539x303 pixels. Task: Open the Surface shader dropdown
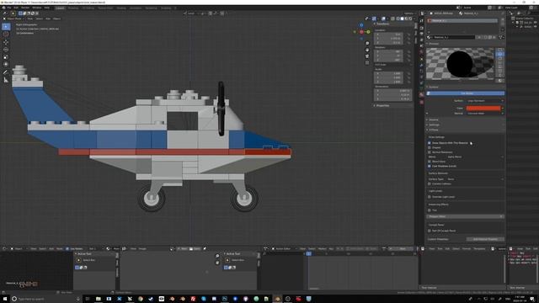point(485,101)
